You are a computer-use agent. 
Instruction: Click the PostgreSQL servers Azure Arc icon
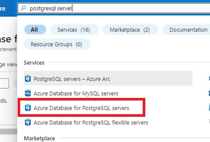click(28, 79)
